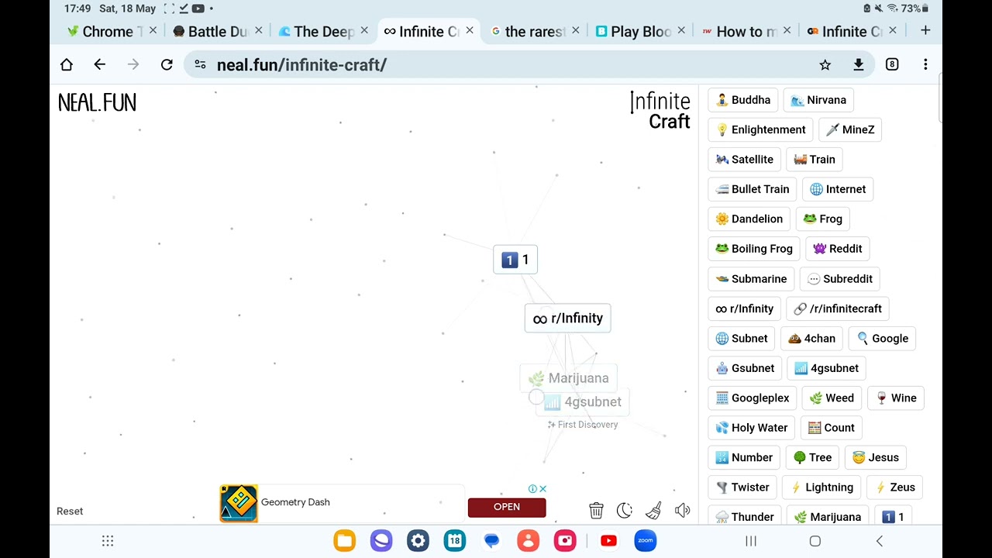Open YouTube from the taskbar
Screen dimensions: 992x558
[x=608, y=541]
